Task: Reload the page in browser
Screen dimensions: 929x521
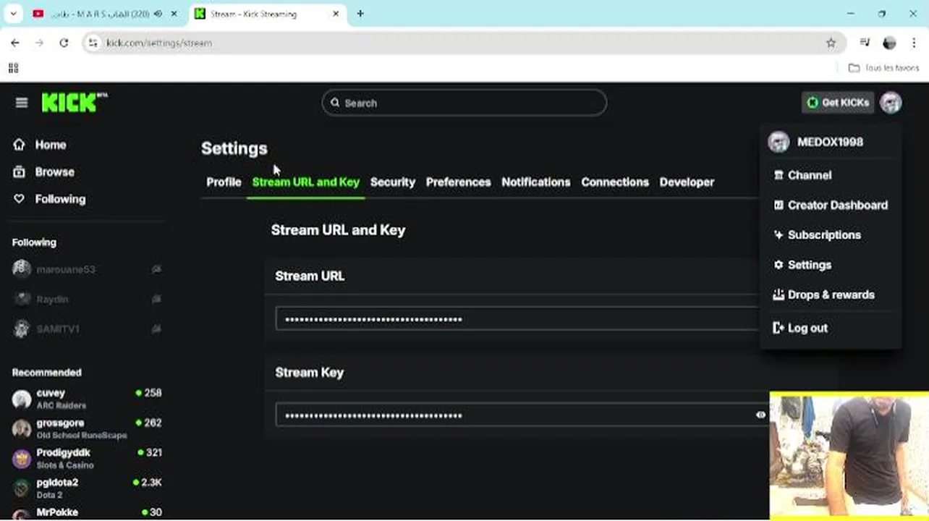Action: click(64, 43)
